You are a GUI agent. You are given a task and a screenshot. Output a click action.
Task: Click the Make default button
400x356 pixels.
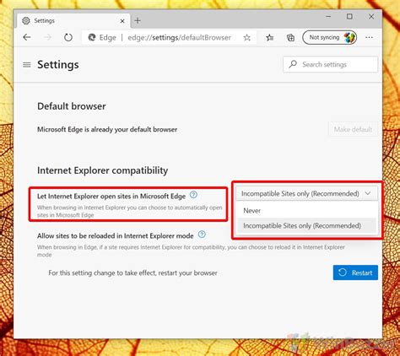pos(353,129)
